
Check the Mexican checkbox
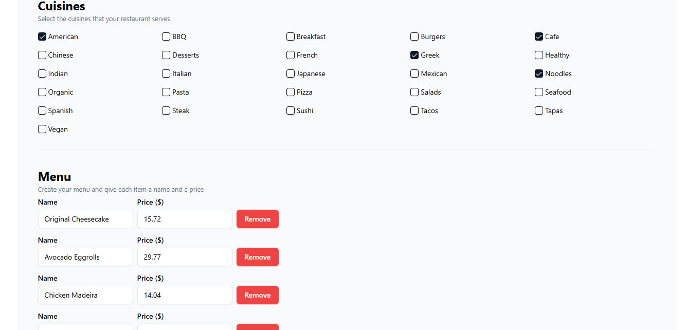(x=414, y=74)
